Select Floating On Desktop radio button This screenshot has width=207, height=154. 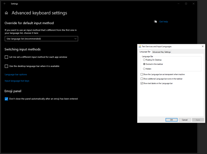tap(144, 60)
